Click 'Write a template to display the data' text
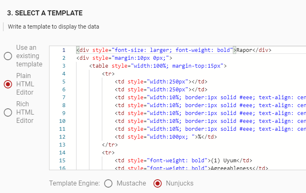The image size is (306, 193). (x=54, y=27)
